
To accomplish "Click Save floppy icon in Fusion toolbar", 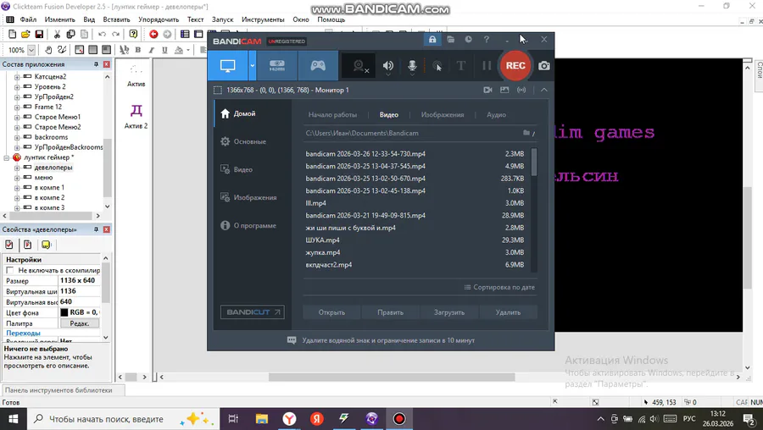I will pos(39,34).
